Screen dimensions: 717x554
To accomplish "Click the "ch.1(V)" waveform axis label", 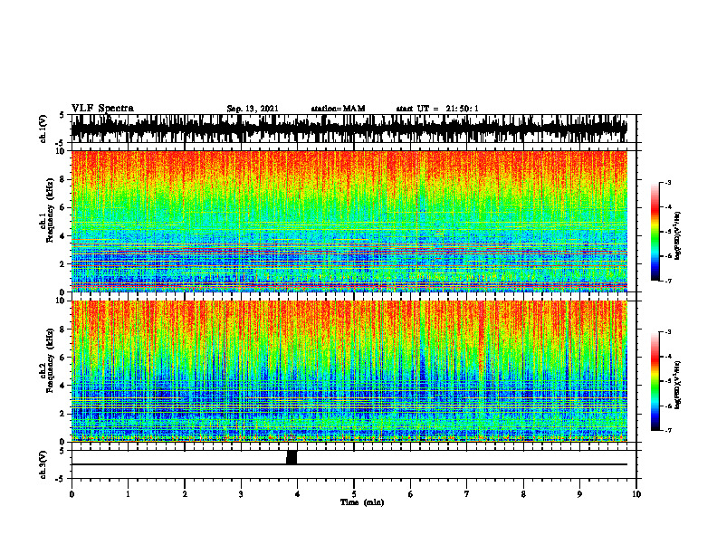I will coord(43,129).
